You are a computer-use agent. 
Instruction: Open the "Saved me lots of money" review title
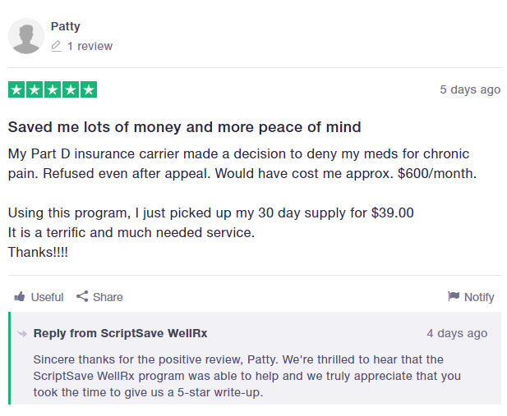click(x=184, y=127)
